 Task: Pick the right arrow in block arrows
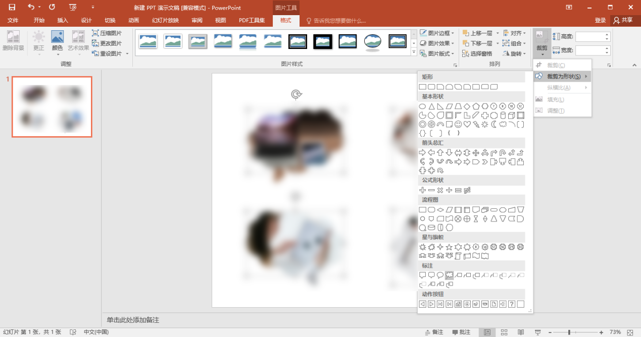[x=422, y=152]
